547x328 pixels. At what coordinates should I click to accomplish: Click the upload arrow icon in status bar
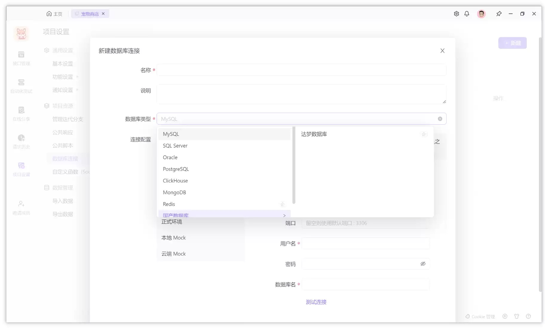tap(505, 316)
